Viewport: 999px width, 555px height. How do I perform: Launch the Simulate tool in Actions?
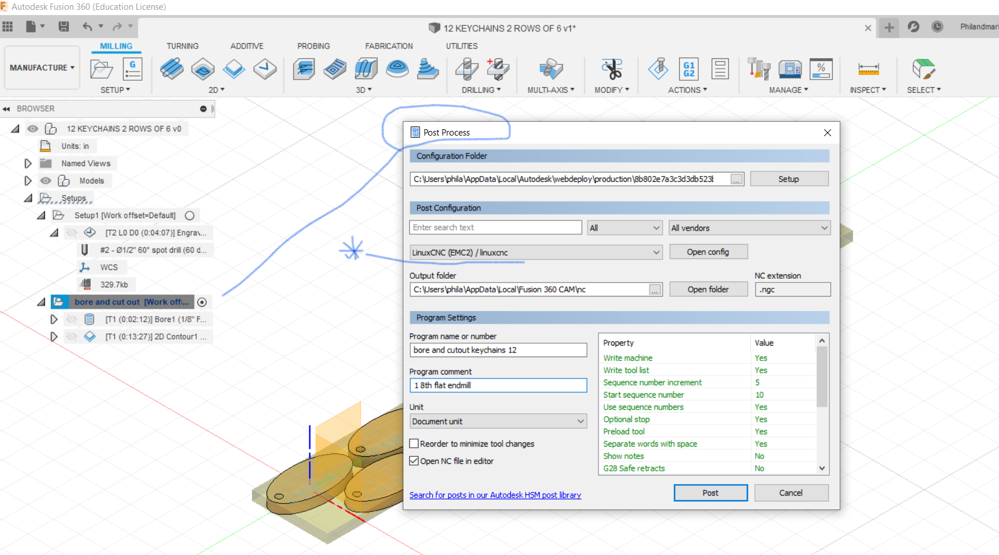657,69
